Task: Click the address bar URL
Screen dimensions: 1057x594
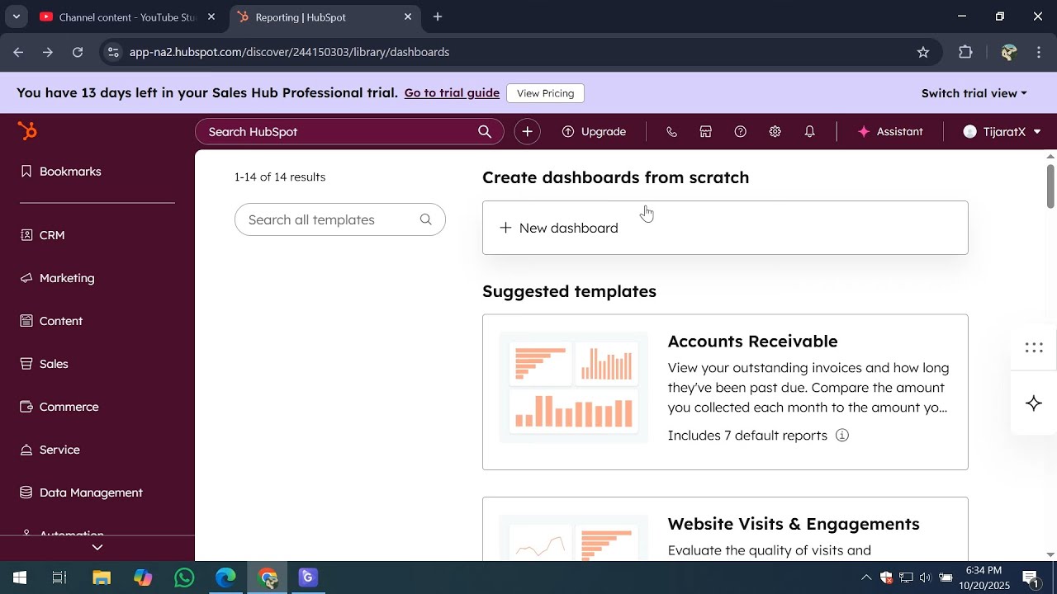Action: click(289, 52)
